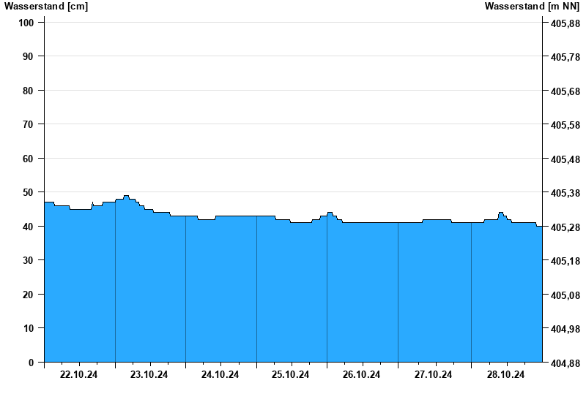Click the Wasserstand [m NN] axis title
The image size is (586, 402).
[x=532, y=7]
